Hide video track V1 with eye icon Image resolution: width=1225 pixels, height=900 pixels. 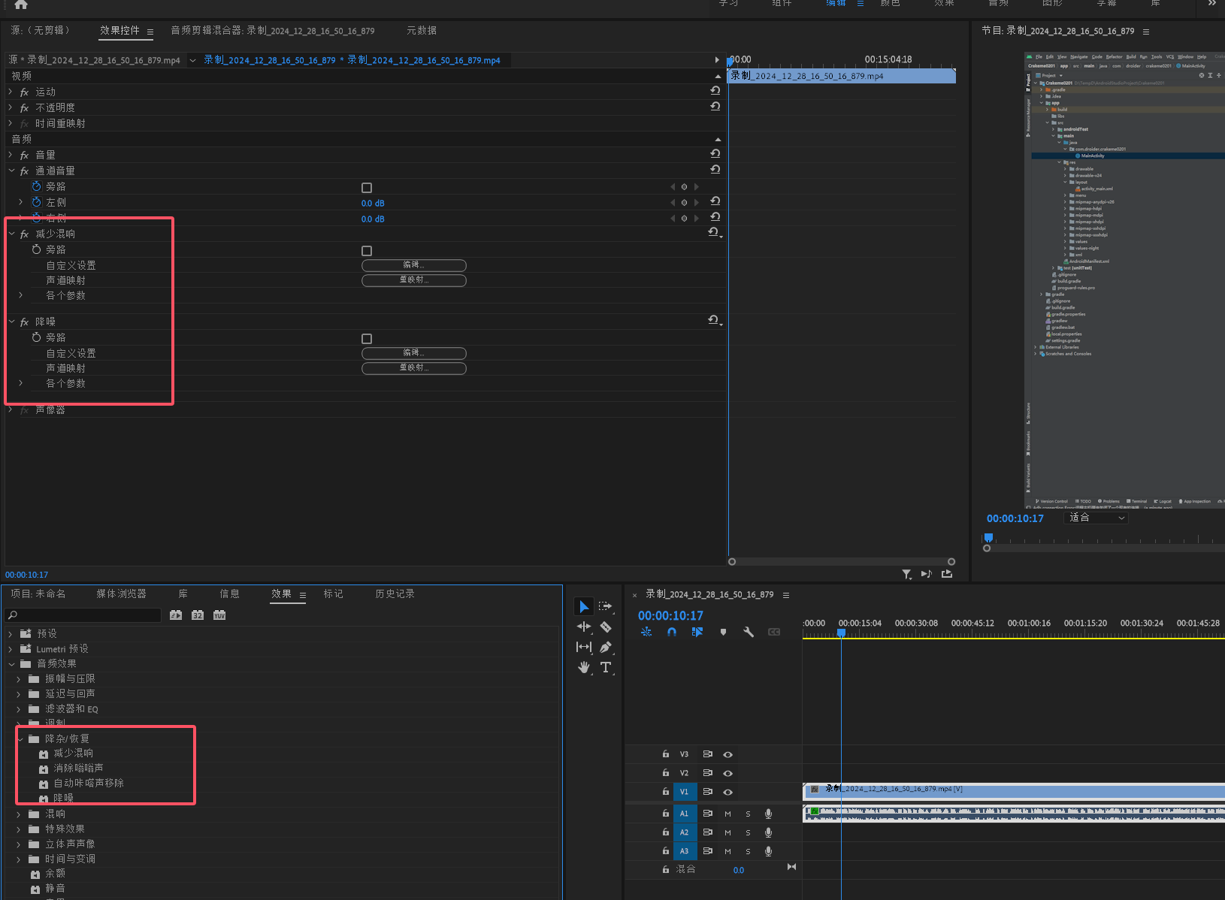tap(727, 792)
